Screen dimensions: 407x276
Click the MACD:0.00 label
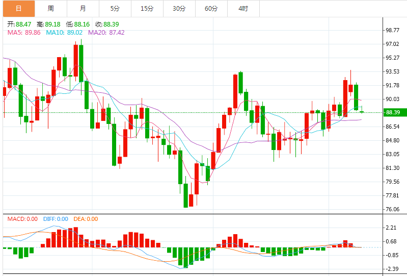[22, 219]
